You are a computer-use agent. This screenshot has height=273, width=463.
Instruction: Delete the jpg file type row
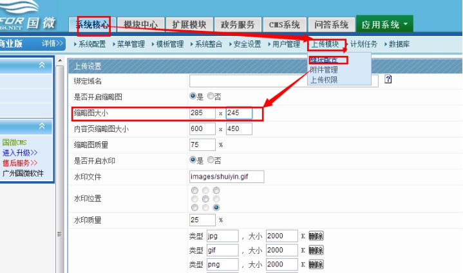pyautogui.click(x=316, y=236)
